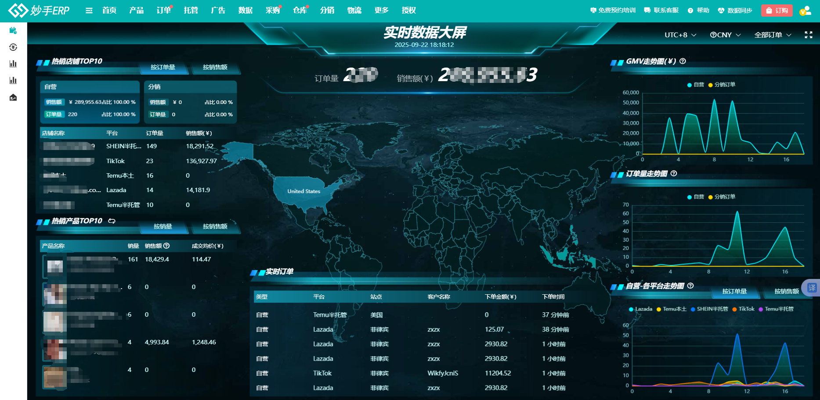Open the thumbnail of the 4,993.84 product
The image size is (820, 400).
(x=55, y=350)
